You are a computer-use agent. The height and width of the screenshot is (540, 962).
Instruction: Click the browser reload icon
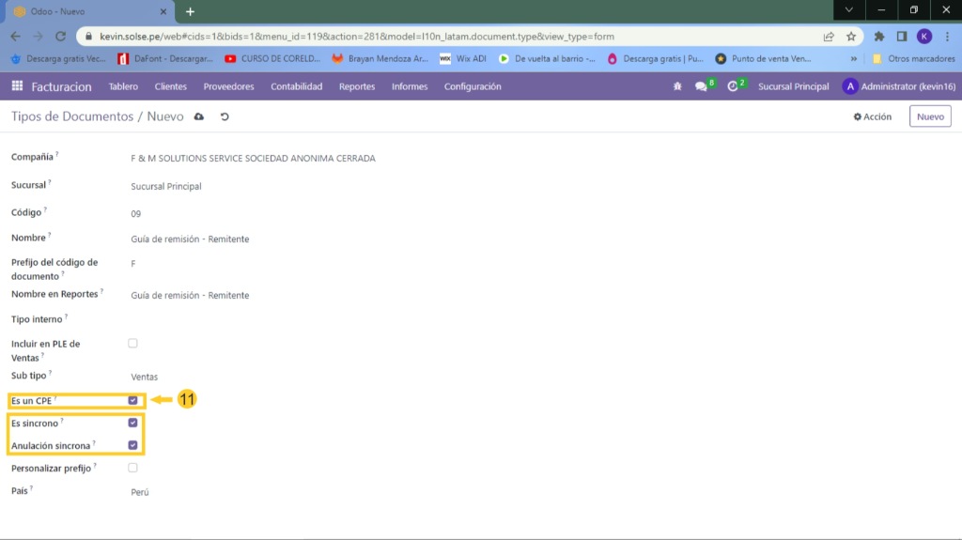click(x=61, y=37)
